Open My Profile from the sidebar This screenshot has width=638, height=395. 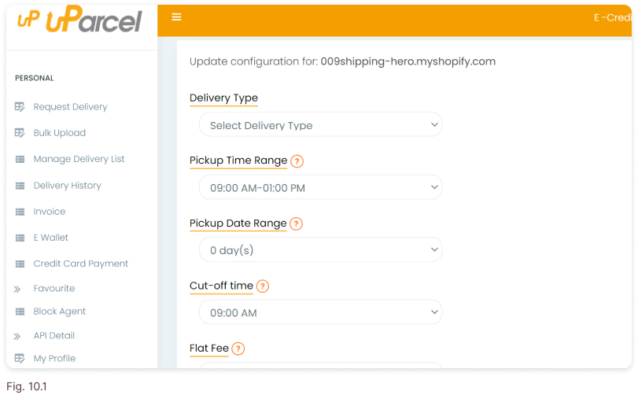pos(54,358)
